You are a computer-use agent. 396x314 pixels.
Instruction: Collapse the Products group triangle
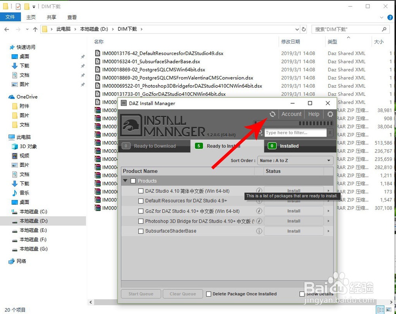point(125,181)
